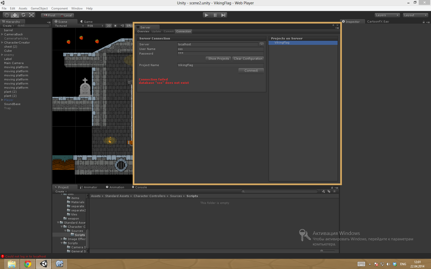Select the Move (translate) tool

pyautogui.click(x=15, y=15)
